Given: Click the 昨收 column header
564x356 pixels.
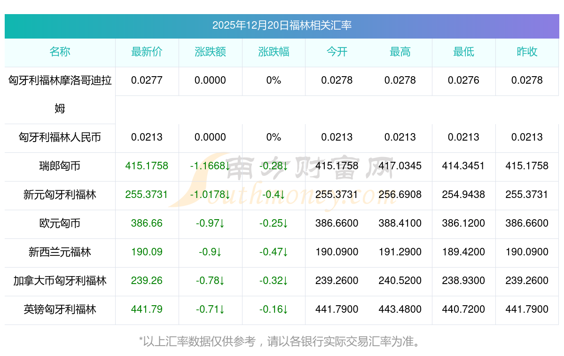Looking at the screenshot, I should pyautogui.click(x=527, y=52).
